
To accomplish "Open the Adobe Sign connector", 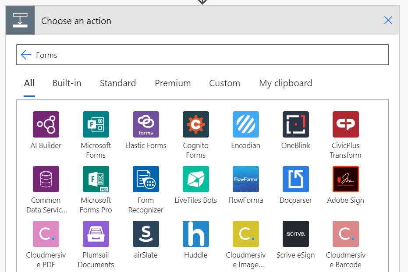I will click(x=345, y=179).
